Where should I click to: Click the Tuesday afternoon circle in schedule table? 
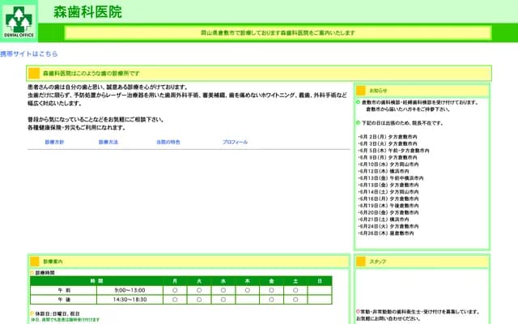(x=199, y=299)
